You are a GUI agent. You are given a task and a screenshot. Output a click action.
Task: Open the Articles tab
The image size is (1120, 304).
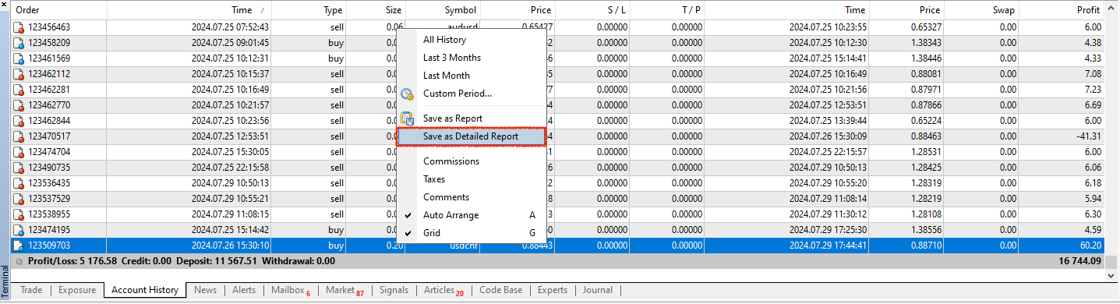(443, 290)
